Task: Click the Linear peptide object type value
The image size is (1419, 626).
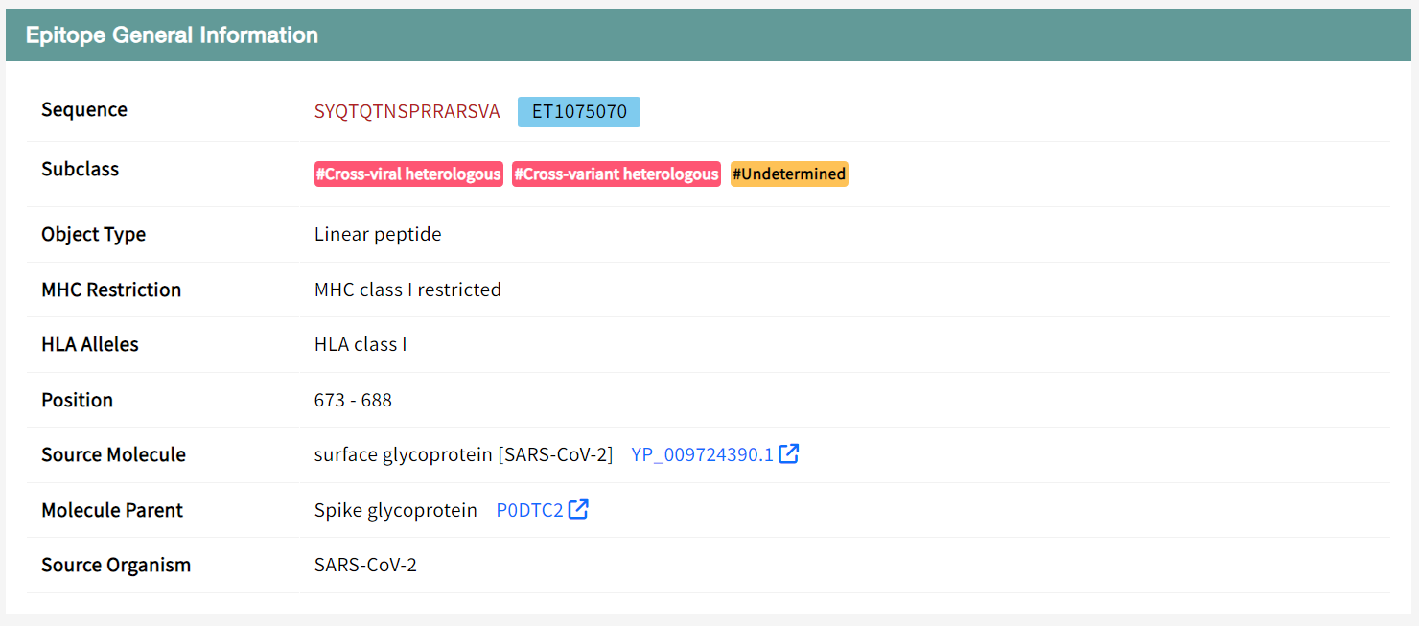Action: [378, 235]
